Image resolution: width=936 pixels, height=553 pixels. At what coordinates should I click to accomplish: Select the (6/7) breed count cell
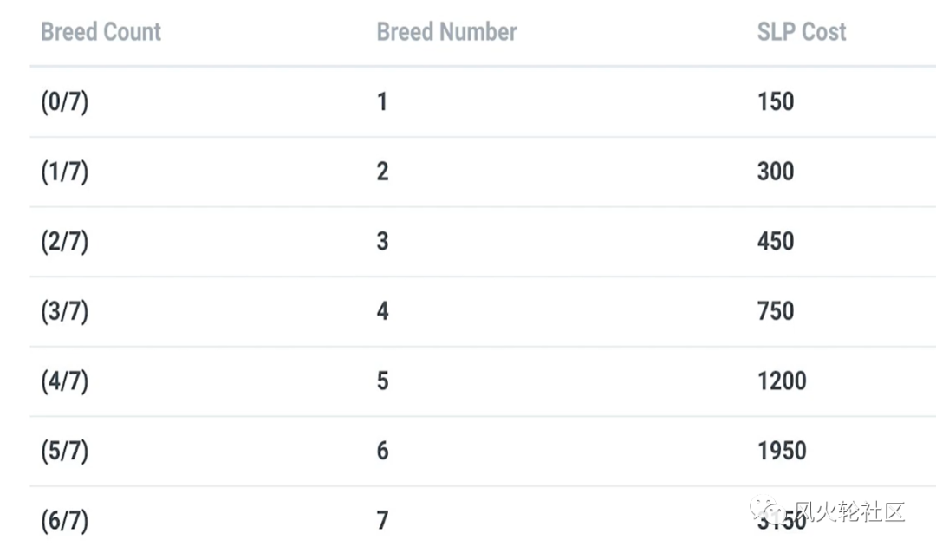(x=64, y=521)
